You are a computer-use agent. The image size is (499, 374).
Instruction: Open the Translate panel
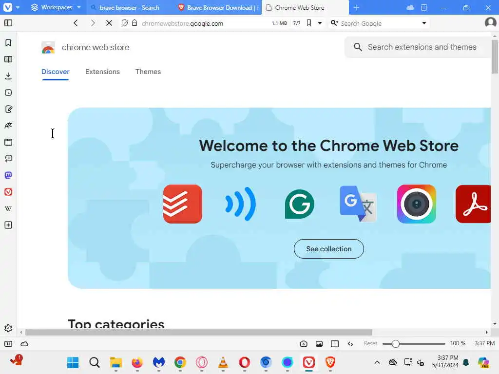8,126
